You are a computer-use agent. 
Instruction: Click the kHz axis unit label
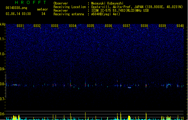coord(3,24)
